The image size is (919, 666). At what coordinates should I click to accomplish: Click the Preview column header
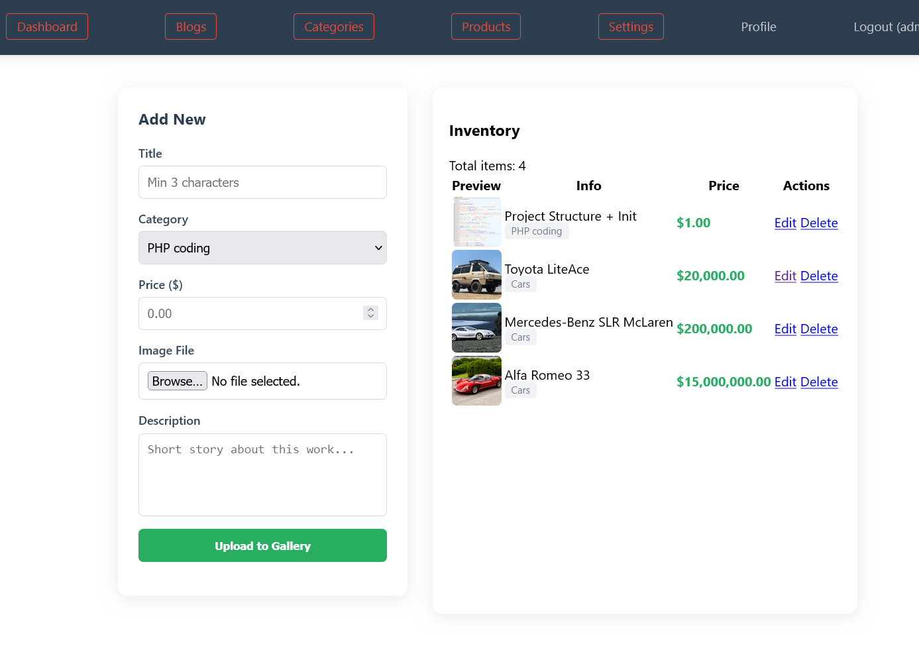[476, 186]
